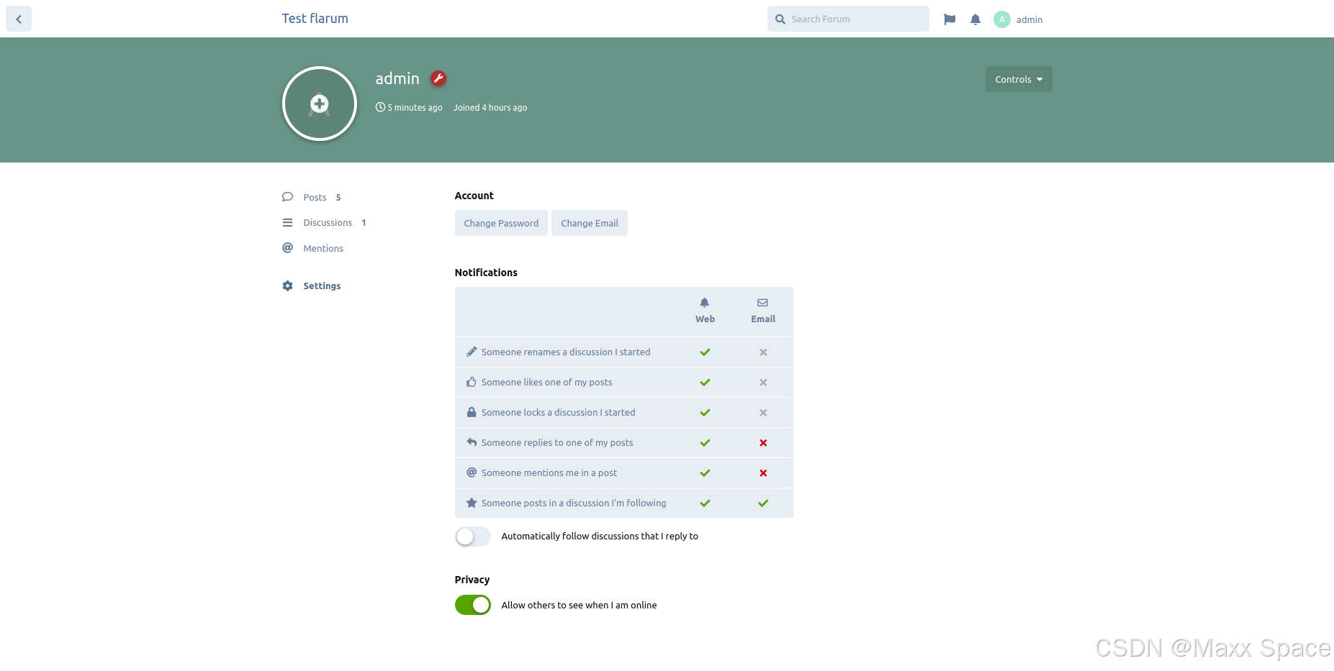The height and width of the screenshot is (671, 1334).
Task: Click Change Password button
Action: (501, 223)
